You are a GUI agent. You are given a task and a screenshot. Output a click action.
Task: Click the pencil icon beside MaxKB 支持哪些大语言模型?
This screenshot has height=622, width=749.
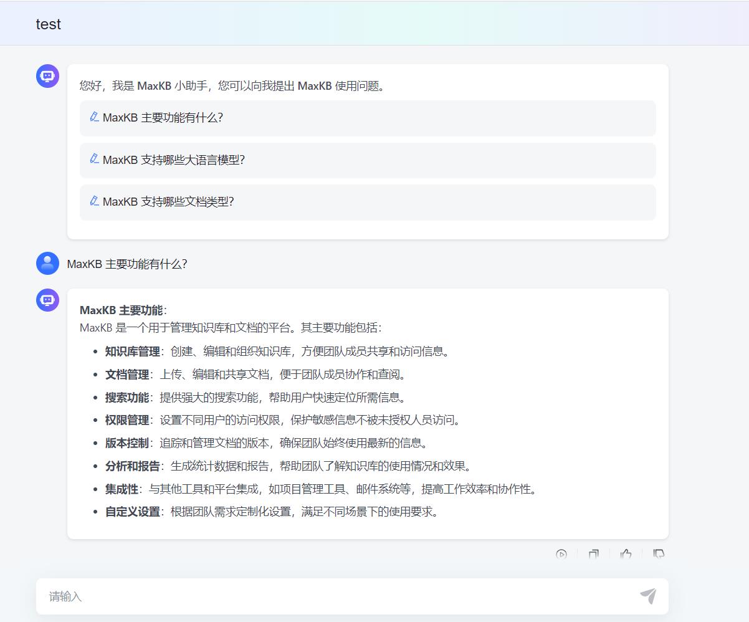pyautogui.click(x=94, y=158)
